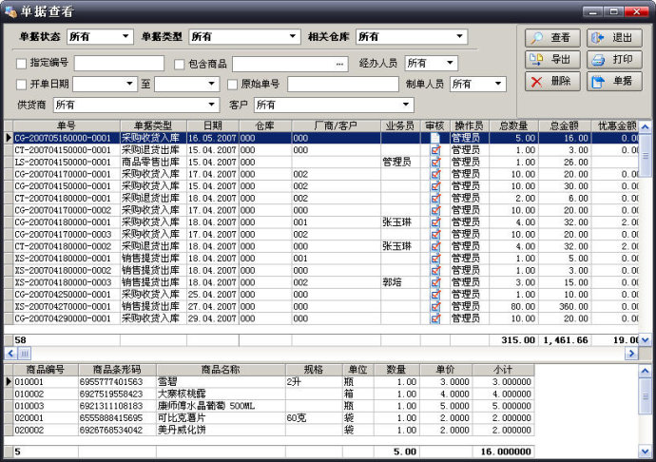This screenshot has height=462, width=656.
Task: Click the document list vertical scrollbar thumb
Action: click(x=645, y=155)
